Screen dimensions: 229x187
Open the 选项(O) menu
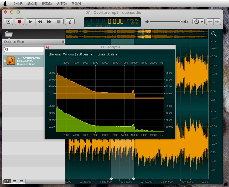pyautogui.click(x=61, y=4)
